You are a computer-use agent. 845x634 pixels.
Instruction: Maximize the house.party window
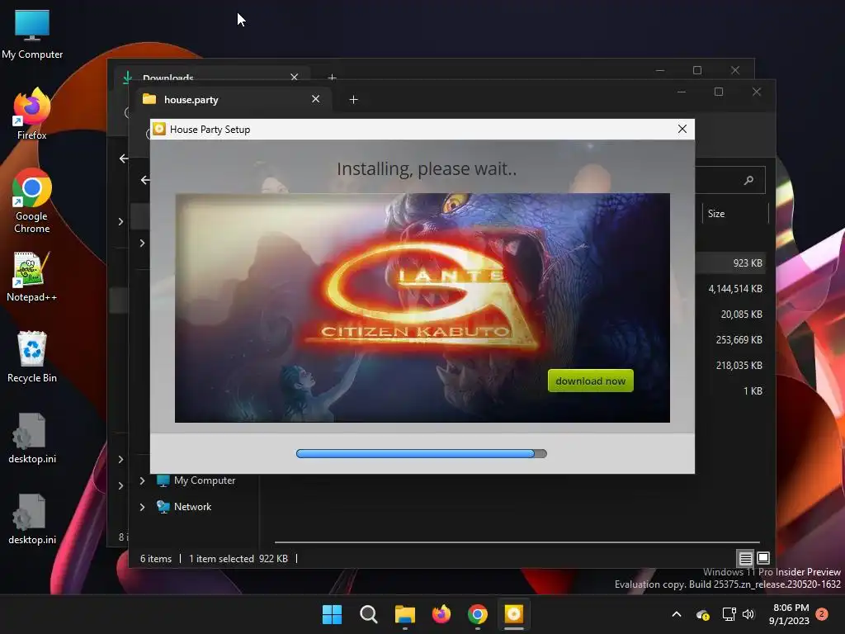pyautogui.click(x=719, y=92)
